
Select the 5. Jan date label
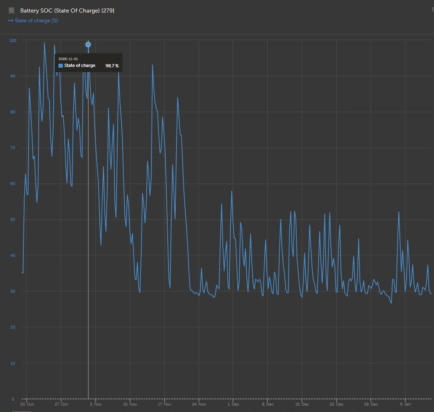(x=405, y=404)
